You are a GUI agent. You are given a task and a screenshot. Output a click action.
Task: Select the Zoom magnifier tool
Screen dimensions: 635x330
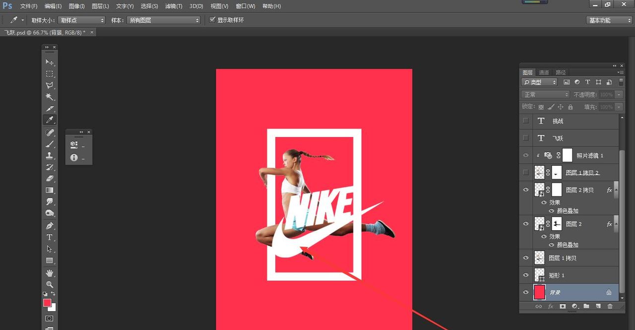point(50,284)
